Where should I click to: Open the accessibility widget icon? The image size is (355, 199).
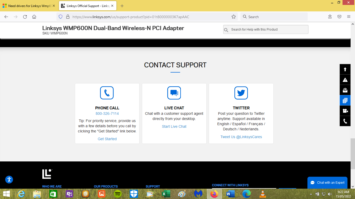point(9,179)
